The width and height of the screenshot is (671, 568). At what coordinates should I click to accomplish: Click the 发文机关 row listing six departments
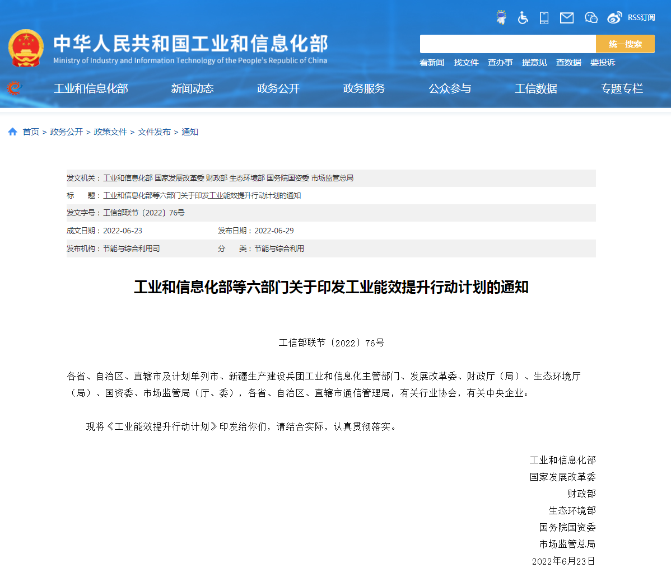(x=331, y=178)
